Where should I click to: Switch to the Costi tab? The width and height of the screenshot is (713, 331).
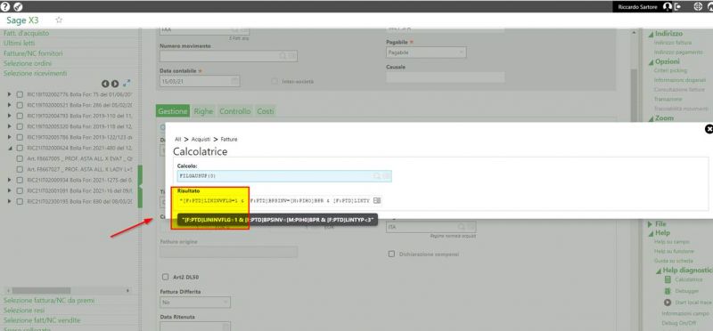pyautogui.click(x=266, y=111)
